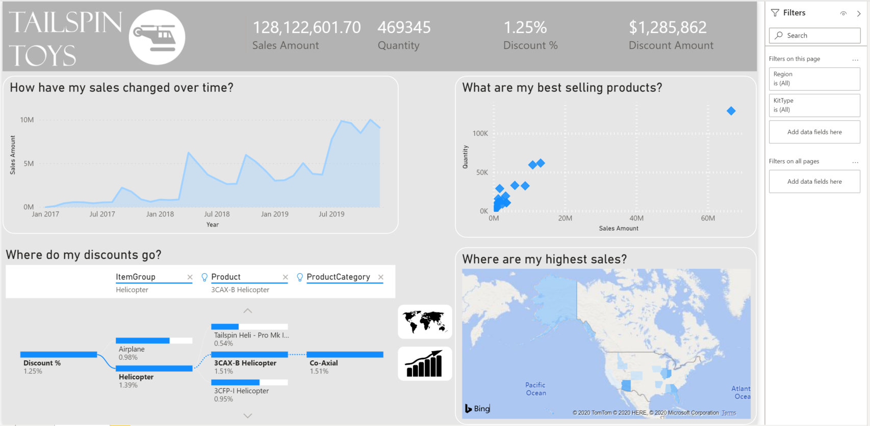
Task: Remove the ItemGroup level with X
Action: [x=190, y=277]
